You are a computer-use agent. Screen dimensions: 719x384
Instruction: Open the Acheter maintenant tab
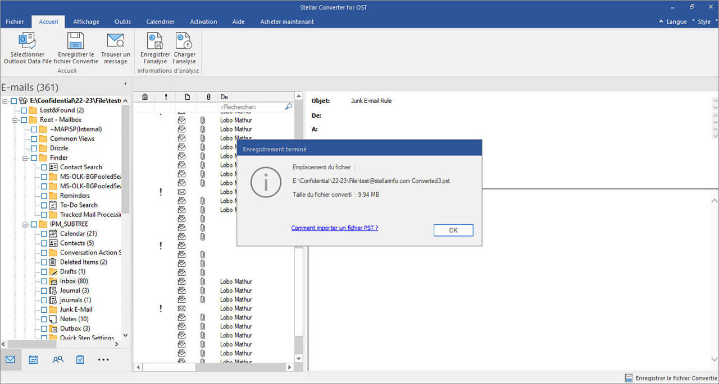tap(287, 22)
